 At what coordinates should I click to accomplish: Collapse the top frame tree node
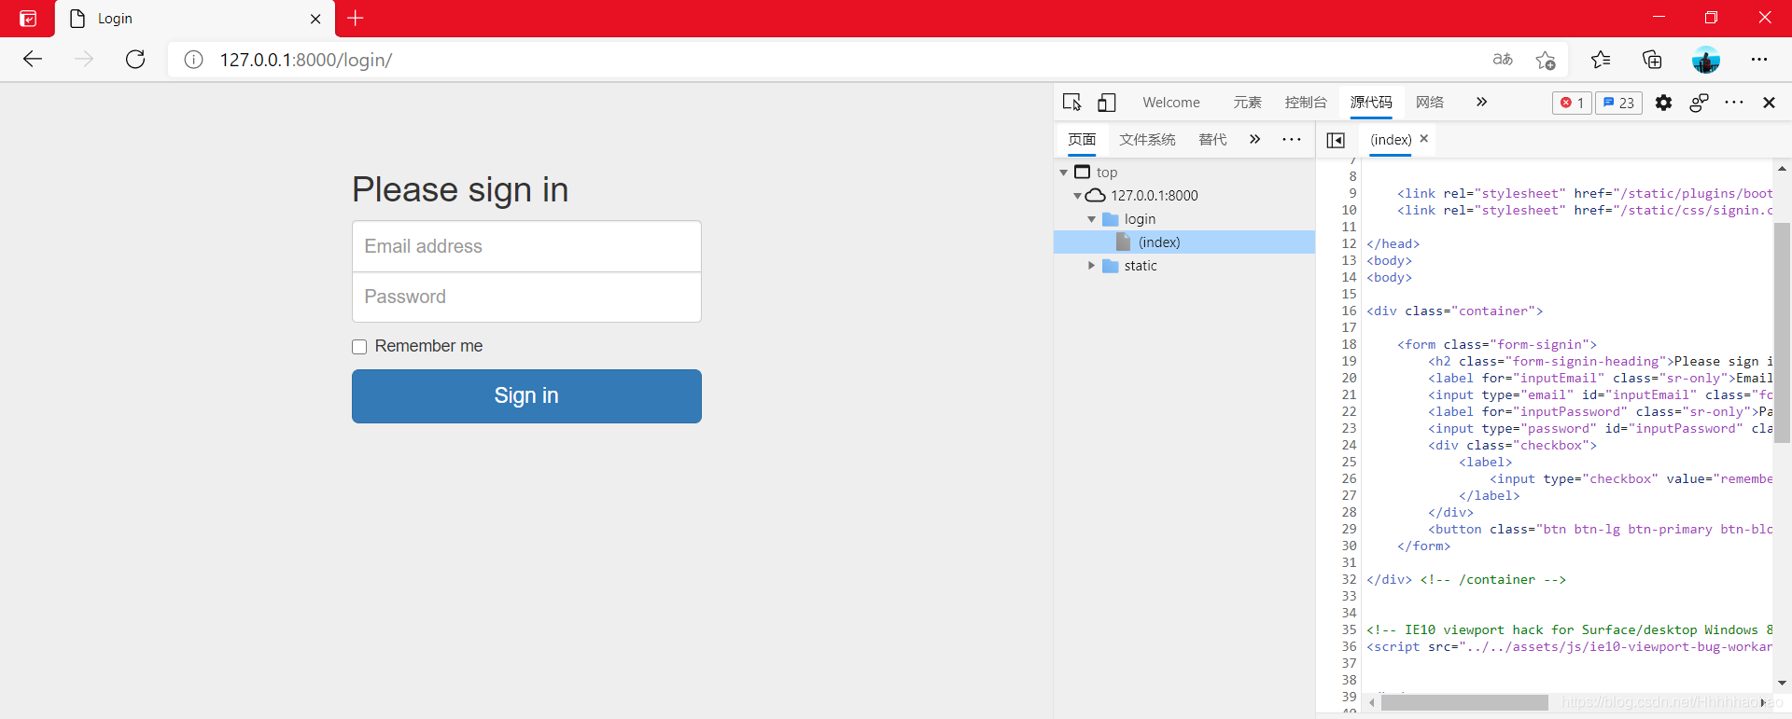pos(1063,173)
